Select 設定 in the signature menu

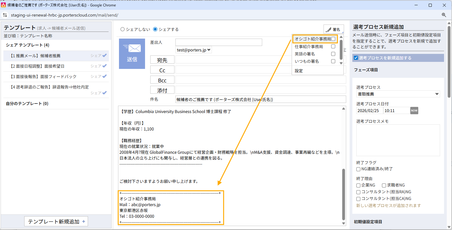click(299, 71)
